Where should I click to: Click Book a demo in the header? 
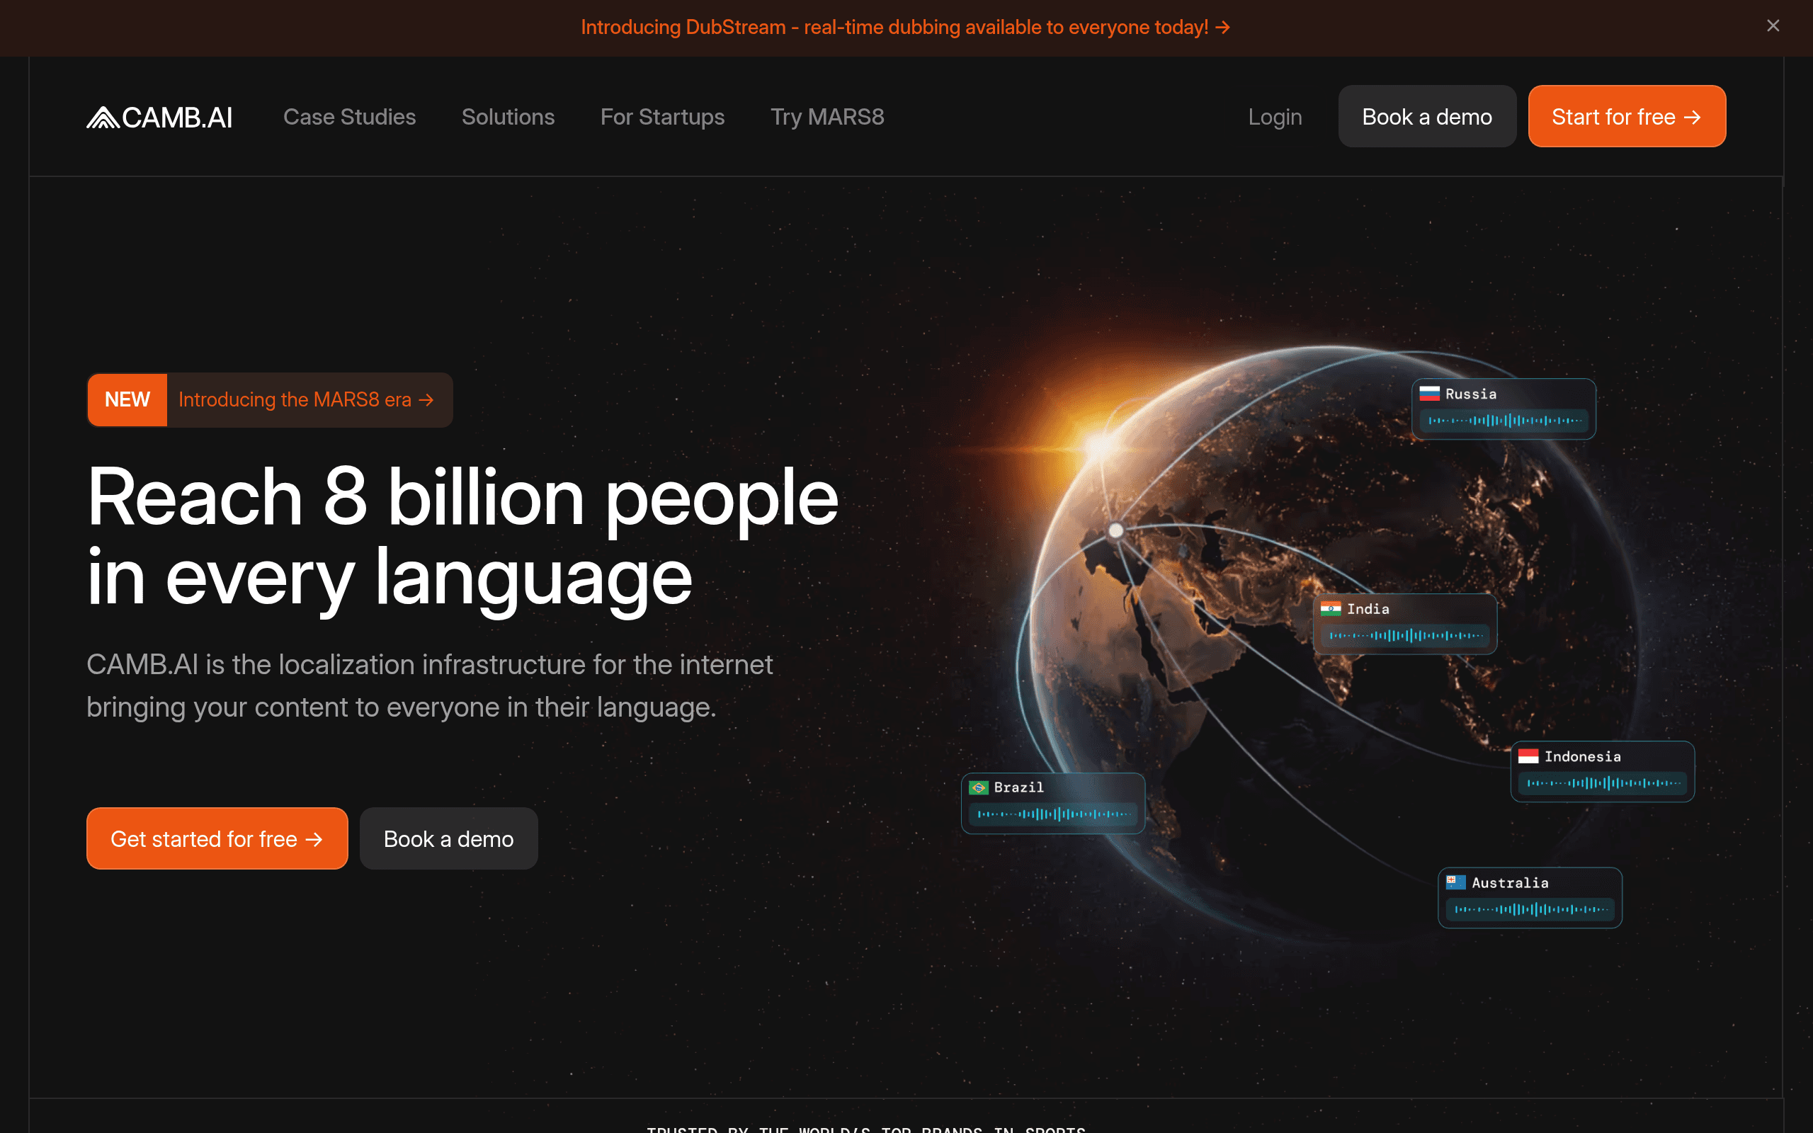point(1426,116)
